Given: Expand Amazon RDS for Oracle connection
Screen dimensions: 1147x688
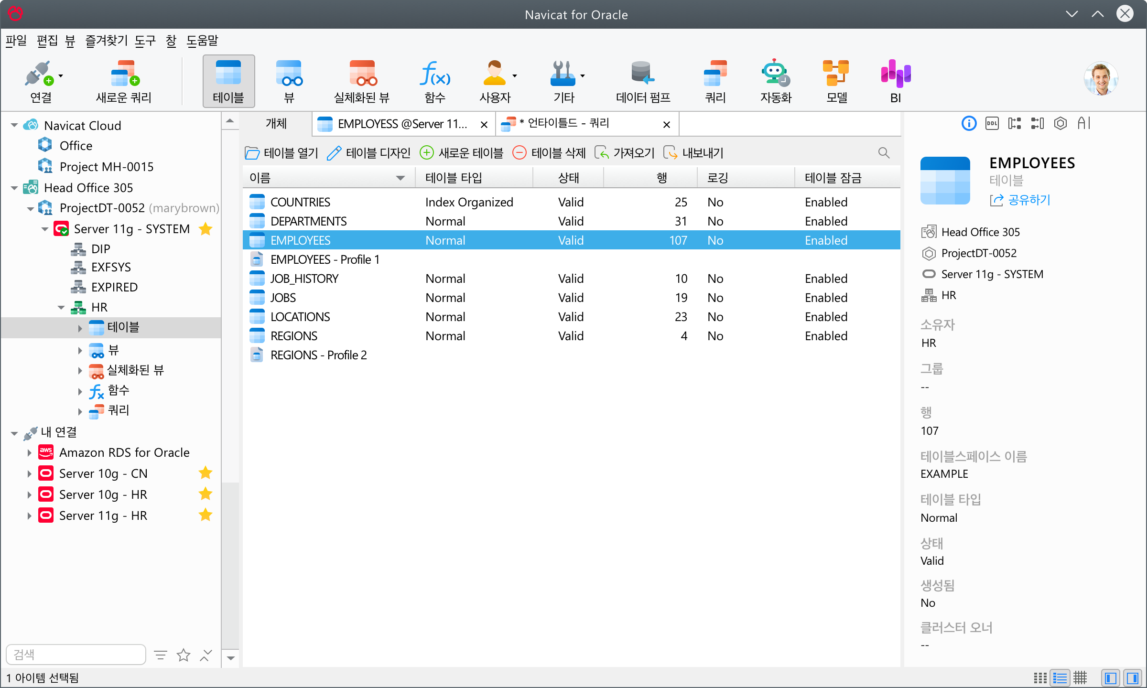Looking at the screenshot, I should click(x=29, y=452).
